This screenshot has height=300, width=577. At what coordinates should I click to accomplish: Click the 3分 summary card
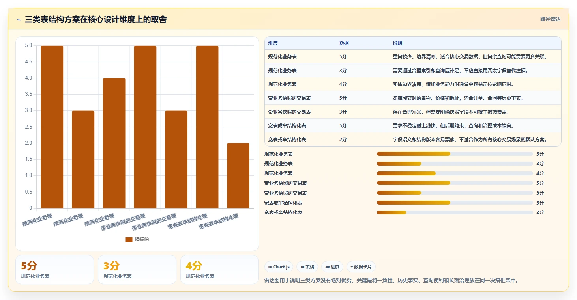pyautogui.click(x=137, y=270)
